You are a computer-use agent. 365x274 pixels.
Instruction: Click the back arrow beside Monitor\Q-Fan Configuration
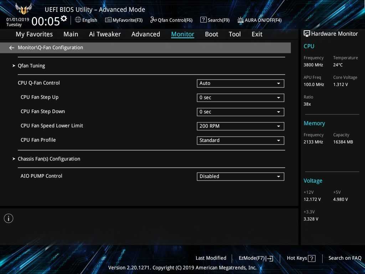pos(12,48)
